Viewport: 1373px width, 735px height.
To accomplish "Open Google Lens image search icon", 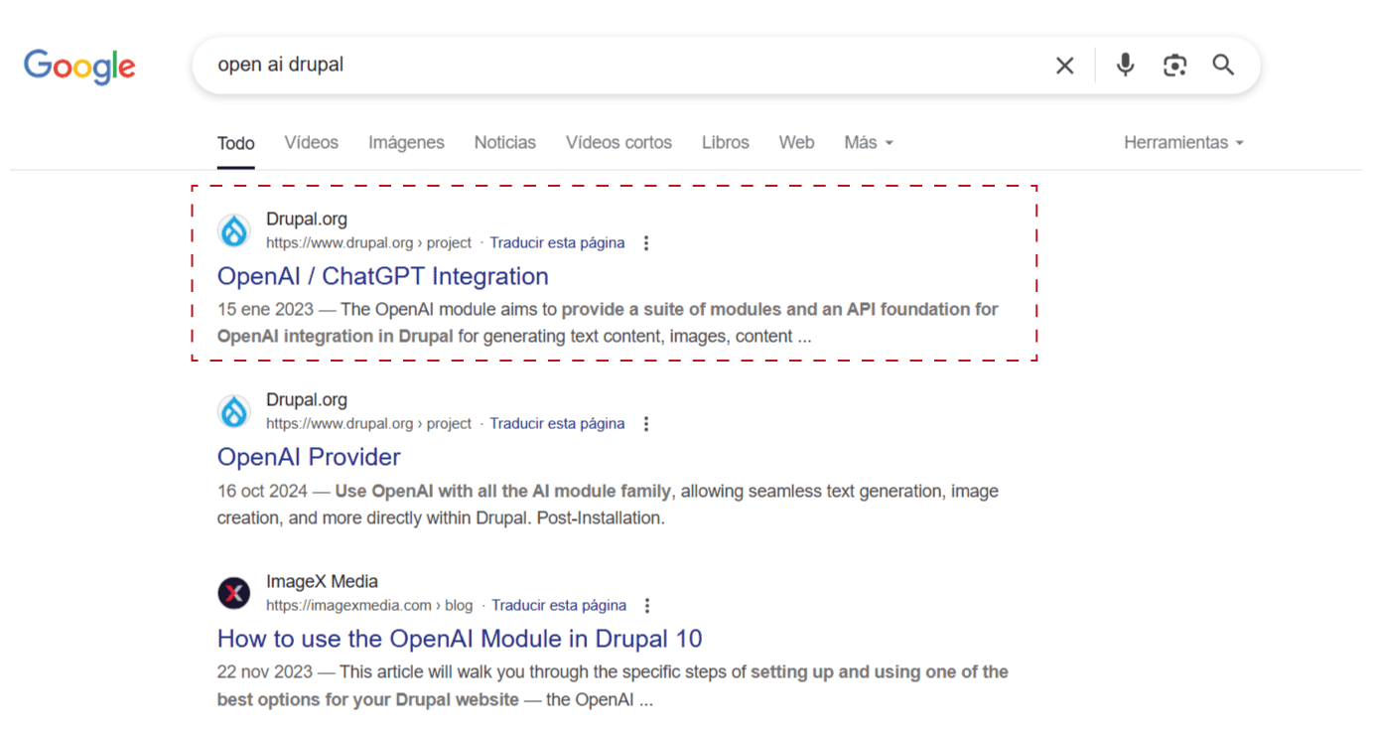I will (1174, 66).
